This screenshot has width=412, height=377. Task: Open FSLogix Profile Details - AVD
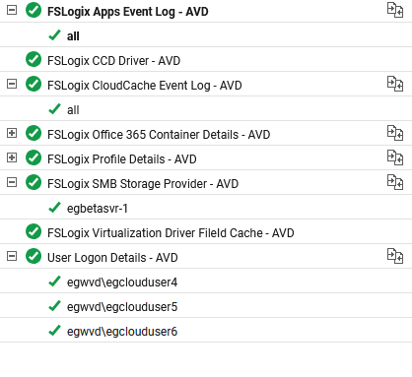pyautogui.click(x=122, y=159)
